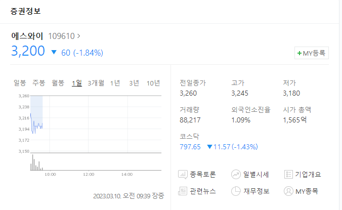Screen dimensions: 342x210
Task: Click the current price 3,200
Action: tap(28, 51)
